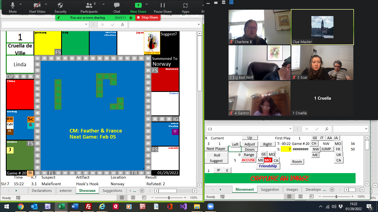Screen dimensions: 378x212
Task: Switch to the Movement sheet tab
Action: pos(245,189)
